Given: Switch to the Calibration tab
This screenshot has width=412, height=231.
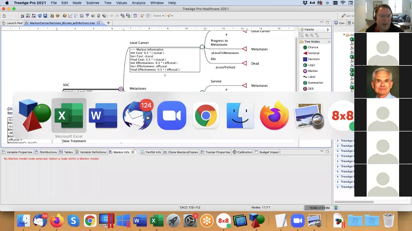Looking at the screenshot, I should (242, 152).
